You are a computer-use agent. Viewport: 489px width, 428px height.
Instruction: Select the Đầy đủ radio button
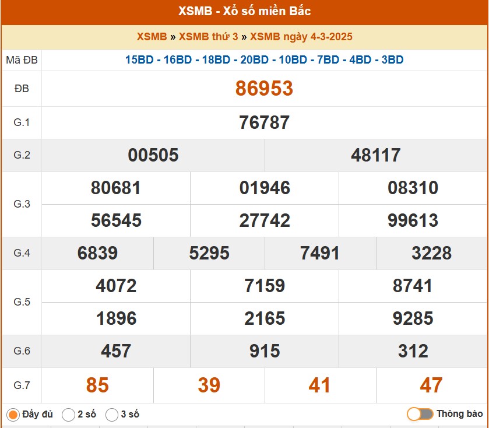point(13,415)
